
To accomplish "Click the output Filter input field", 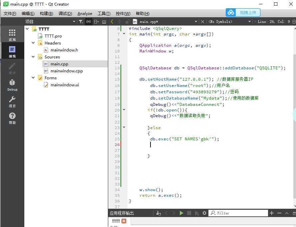I will coord(238,213).
